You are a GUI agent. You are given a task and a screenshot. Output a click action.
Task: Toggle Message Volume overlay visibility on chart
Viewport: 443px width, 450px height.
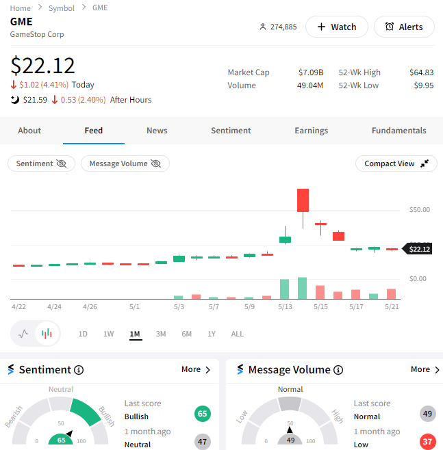click(125, 163)
